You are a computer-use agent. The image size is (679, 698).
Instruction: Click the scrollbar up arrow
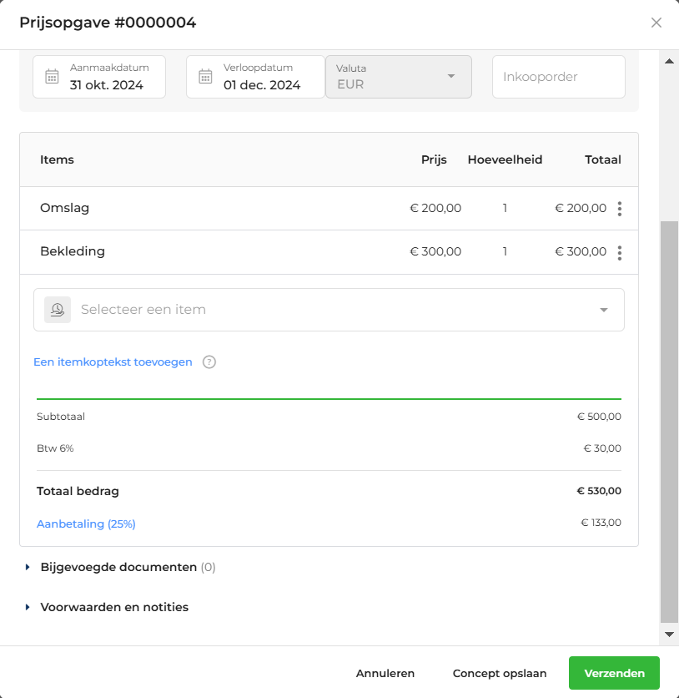pos(669,61)
